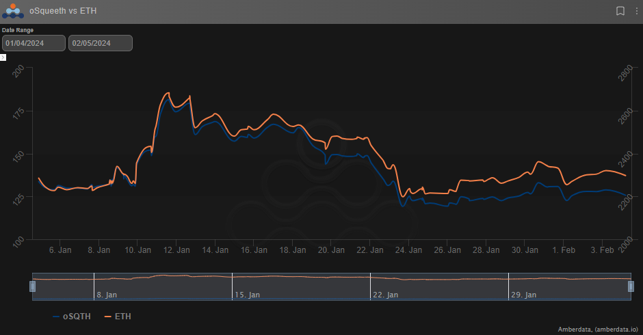Grab the left navigator range handle
Viewport: 643px width, 335px height.
[x=32, y=286]
